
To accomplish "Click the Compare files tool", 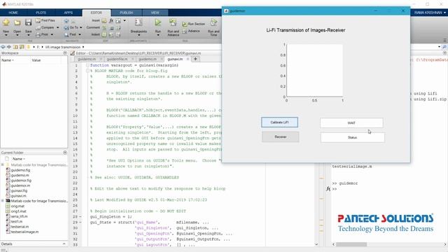I will point(45,27).
